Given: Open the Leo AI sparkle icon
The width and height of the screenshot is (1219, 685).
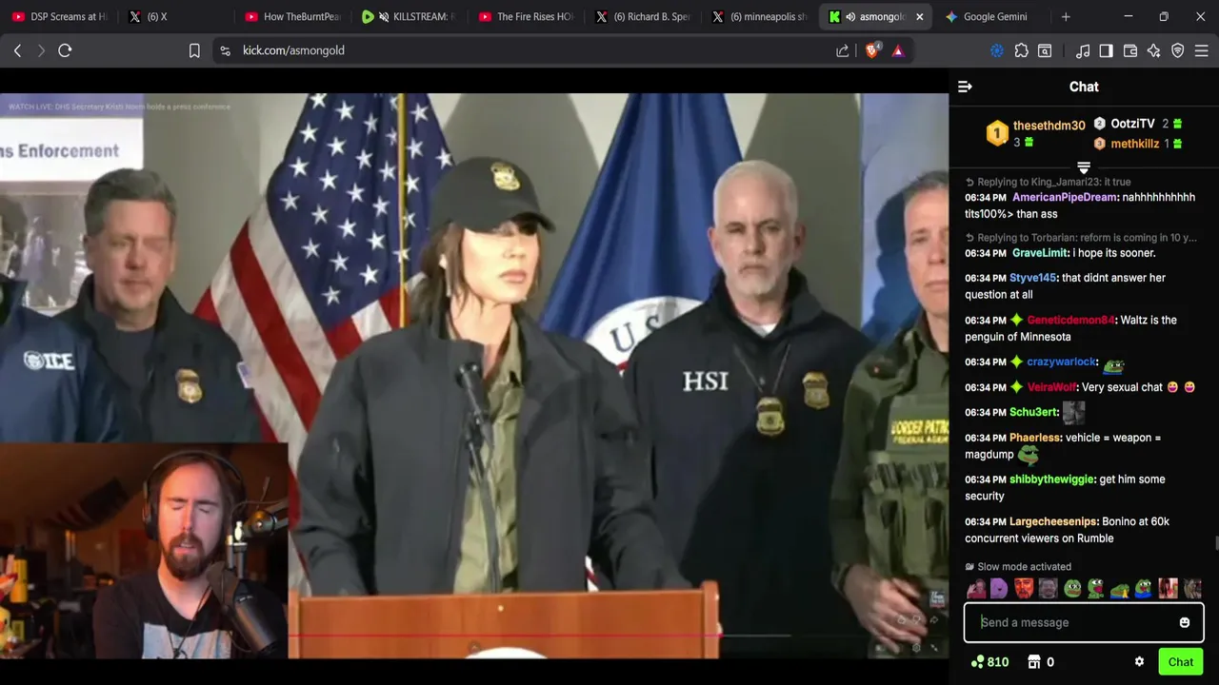Looking at the screenshot, I should [1153, 50].
